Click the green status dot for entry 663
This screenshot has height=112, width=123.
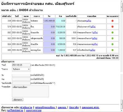pyautogui.click(x=113, y=38)
